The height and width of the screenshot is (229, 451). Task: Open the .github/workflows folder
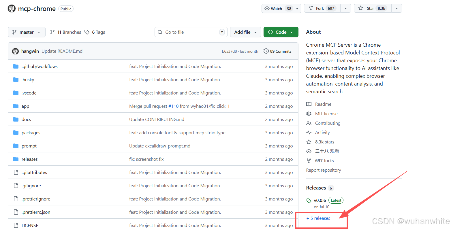tap(40, 66)
